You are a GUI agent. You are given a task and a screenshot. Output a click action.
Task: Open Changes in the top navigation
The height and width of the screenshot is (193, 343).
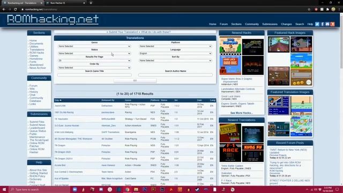(286, 24)
